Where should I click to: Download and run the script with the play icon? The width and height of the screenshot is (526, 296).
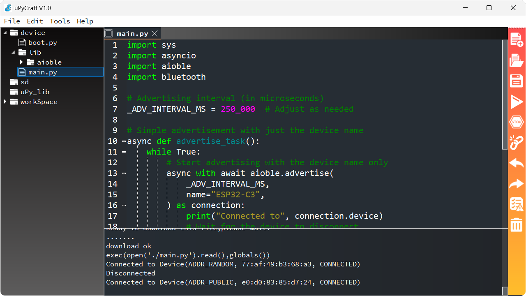[517, 102]
